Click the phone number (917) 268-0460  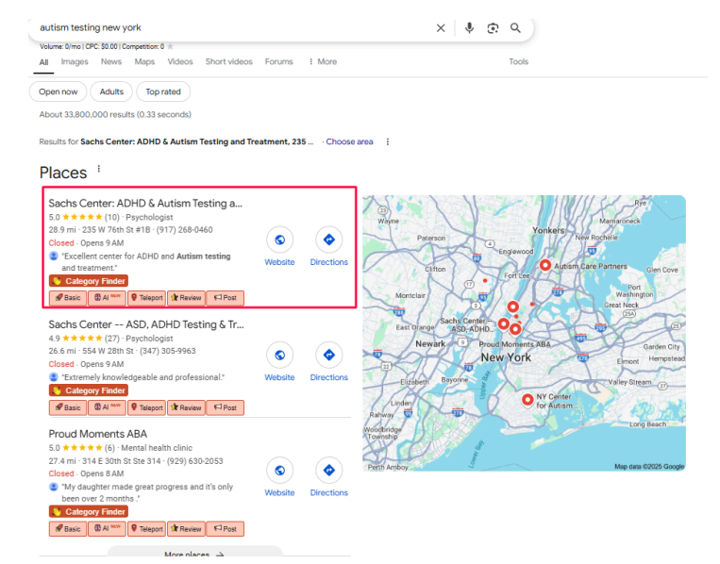point(185,230)
